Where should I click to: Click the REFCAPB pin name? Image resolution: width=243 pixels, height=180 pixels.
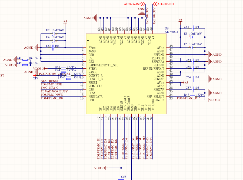coord(158,58)
